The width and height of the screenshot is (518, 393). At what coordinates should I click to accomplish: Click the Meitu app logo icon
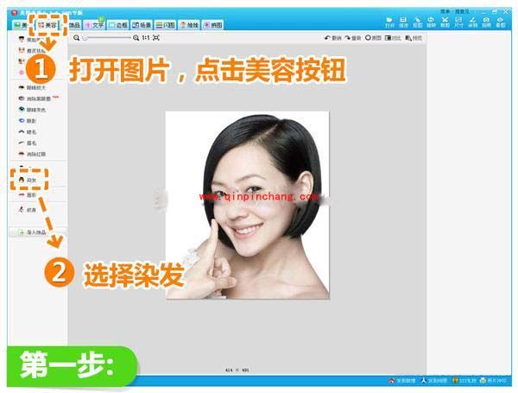(14, 13)
